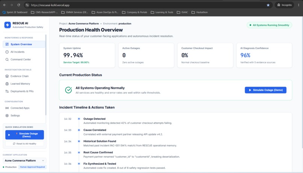Click the Incognito profile indicator

(x=285, y=5)
